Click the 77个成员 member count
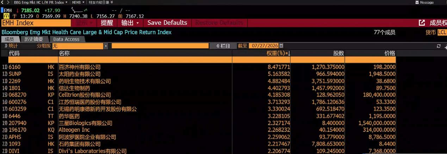This screenshot has width=447, height=154. [384, 32]
